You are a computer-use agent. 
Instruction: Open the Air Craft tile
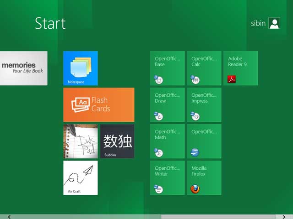pos(81,177)
